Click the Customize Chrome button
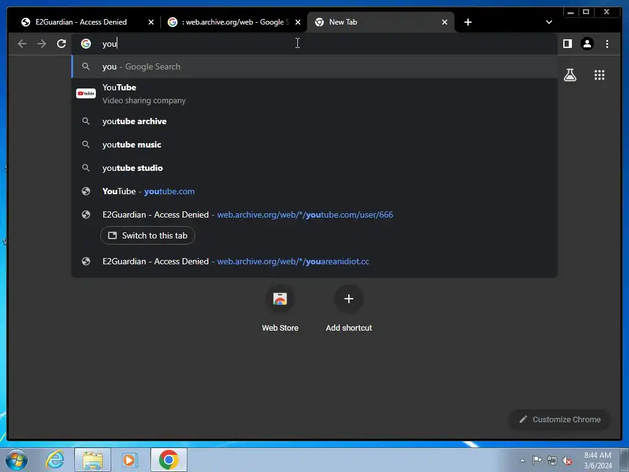Screen dimensions: 629x472 (x=560, y=419)
